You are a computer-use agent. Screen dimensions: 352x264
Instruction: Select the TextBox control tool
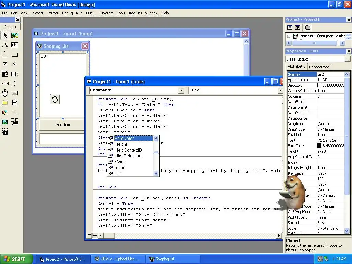pyautogui.click(x=14, y=45)
